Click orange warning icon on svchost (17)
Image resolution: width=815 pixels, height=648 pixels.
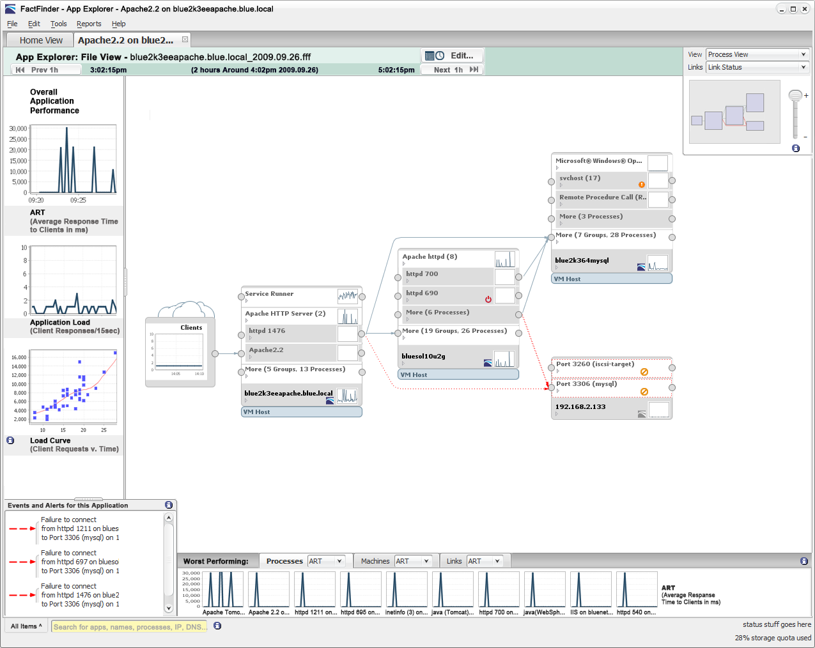click(642, 185)
